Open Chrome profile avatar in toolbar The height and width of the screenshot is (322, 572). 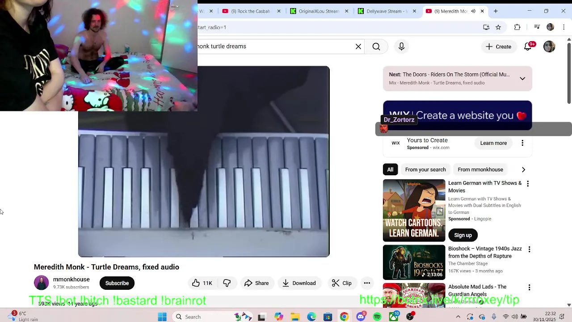point(550,27)
